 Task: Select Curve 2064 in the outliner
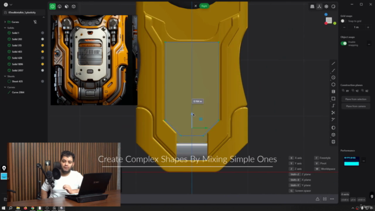pyautogui.click(x=18, y=93)
